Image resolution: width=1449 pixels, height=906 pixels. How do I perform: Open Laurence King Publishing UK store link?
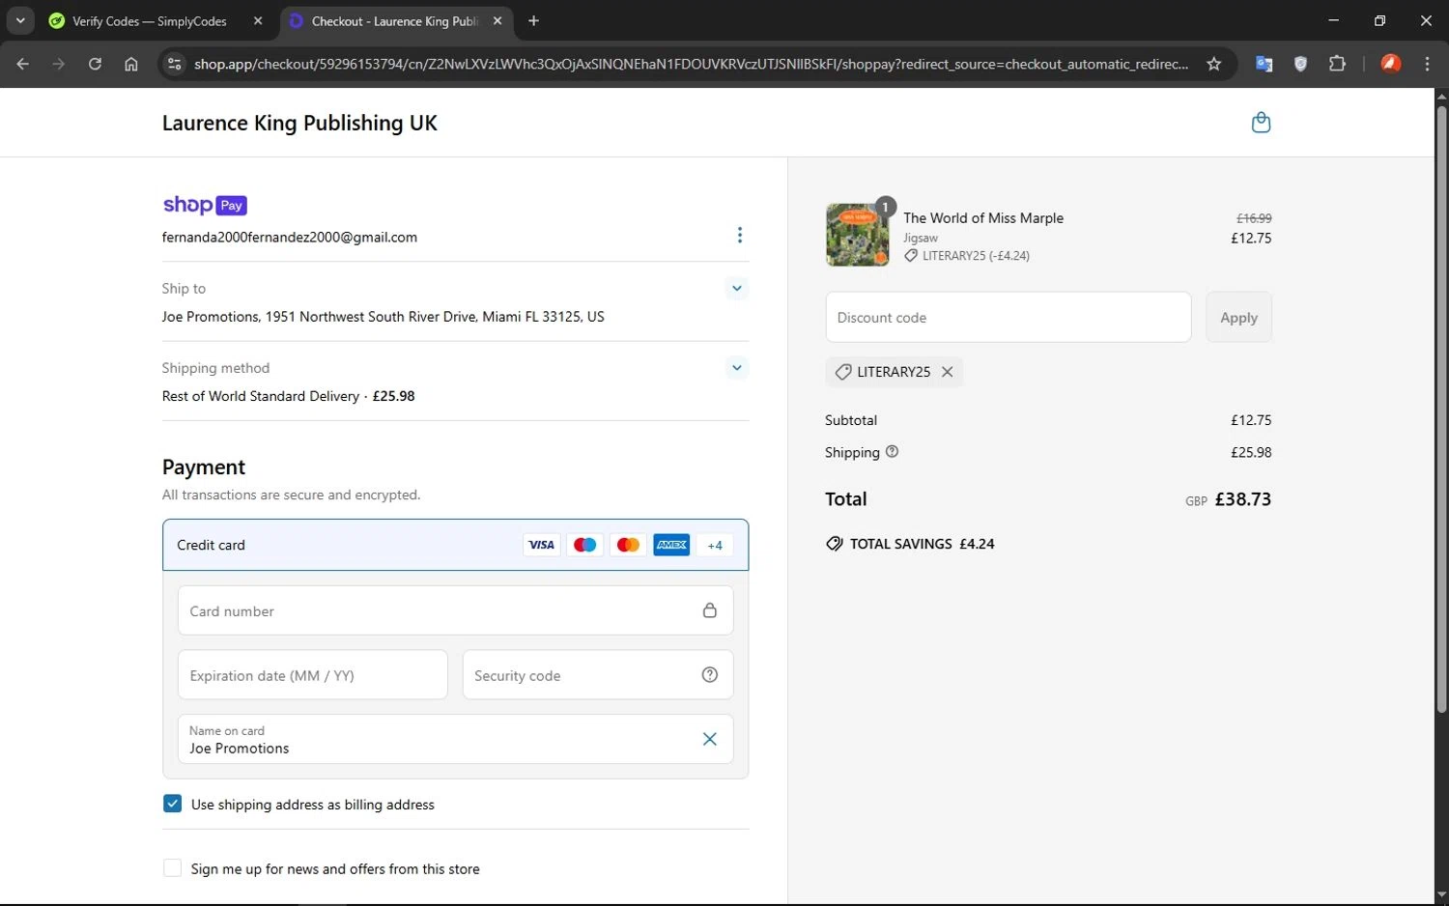pos(299,123)
